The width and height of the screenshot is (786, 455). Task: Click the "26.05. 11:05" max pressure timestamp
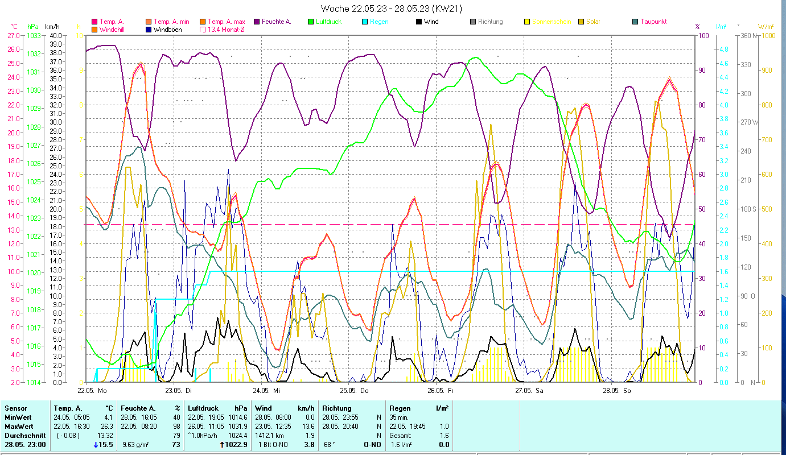tap(206, 427)
